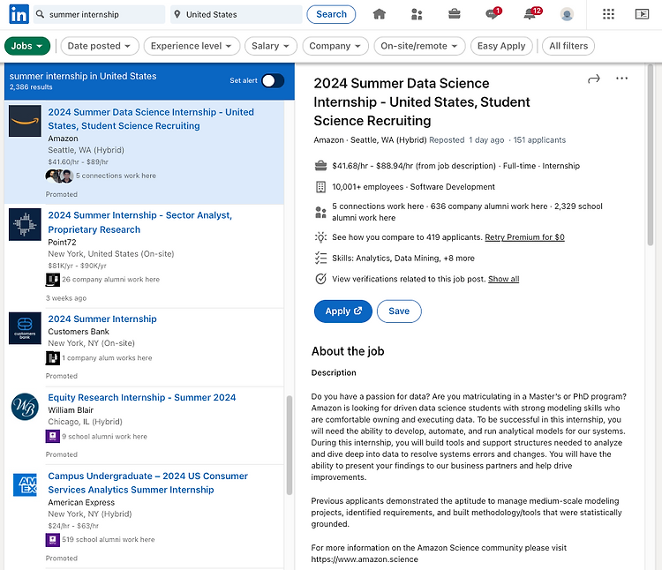
Task: Click the United States location field
Action: pos(237,14)
